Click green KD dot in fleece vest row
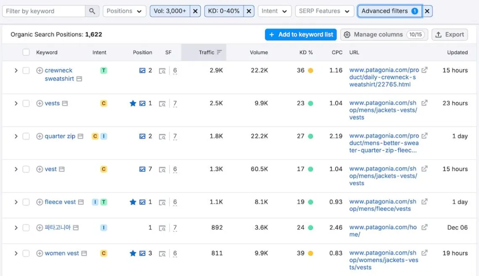The width and height of the screenshot is (479, 276). click(311, 202)
